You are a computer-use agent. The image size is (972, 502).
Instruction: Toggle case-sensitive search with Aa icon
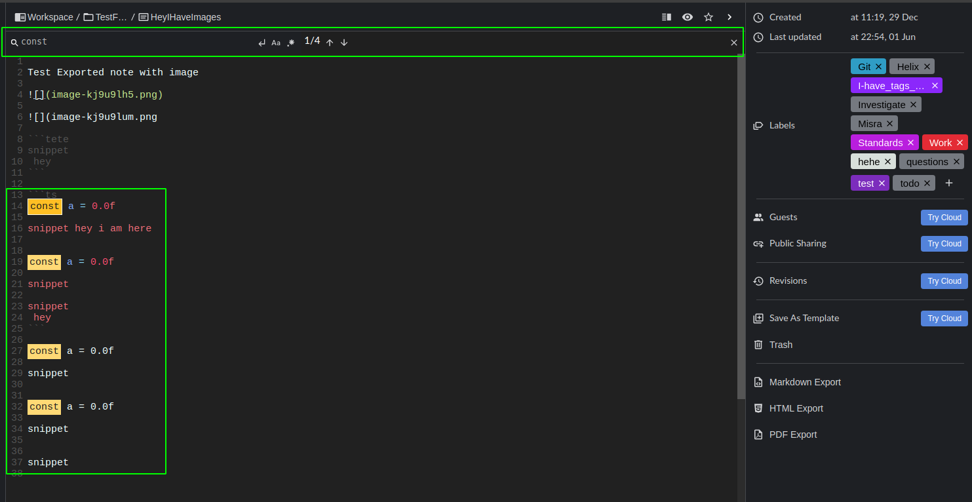coord(275,42)
